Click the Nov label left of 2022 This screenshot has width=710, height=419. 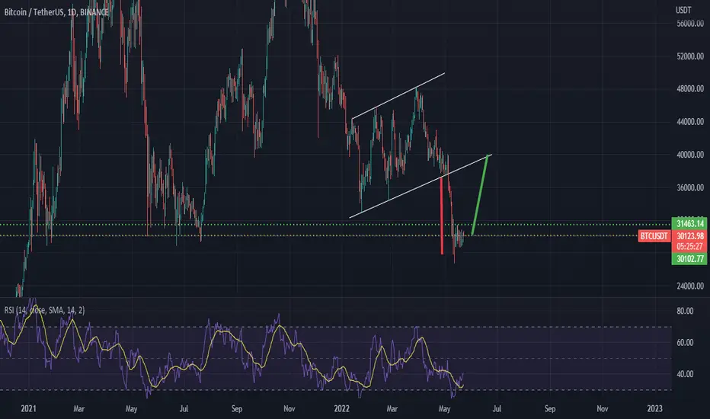point(289,408)
